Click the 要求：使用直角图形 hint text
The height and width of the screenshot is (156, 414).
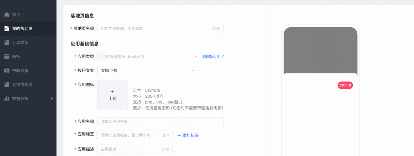point(178,108)
